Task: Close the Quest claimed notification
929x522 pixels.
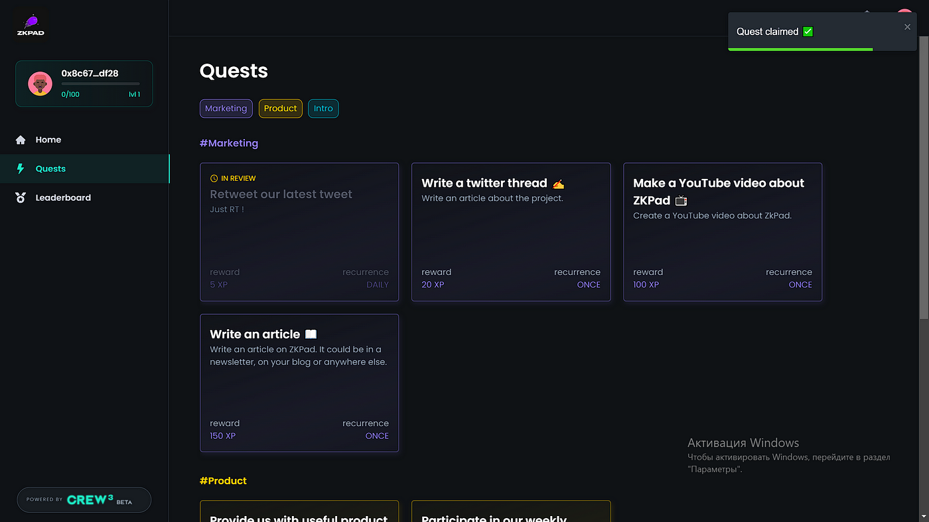Action: coord(907,27)
